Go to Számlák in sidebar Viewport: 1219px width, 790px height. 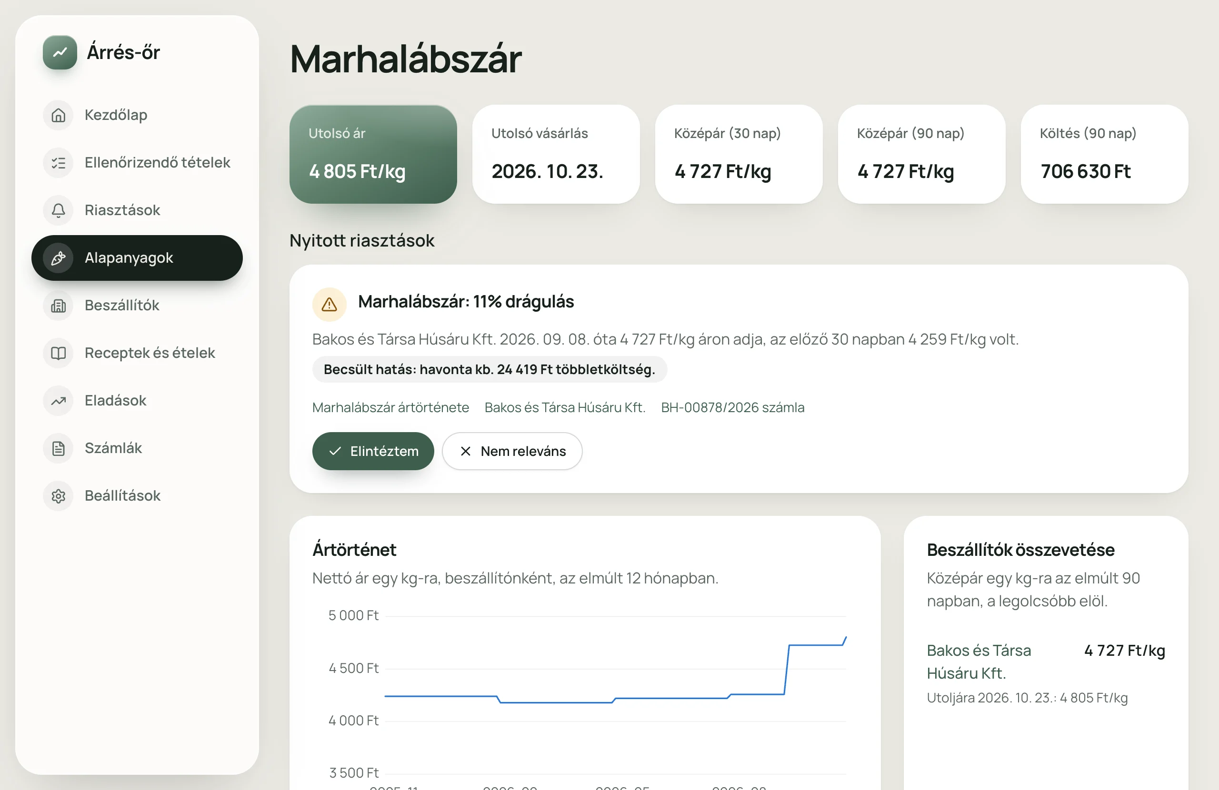(x=137, y=448)
